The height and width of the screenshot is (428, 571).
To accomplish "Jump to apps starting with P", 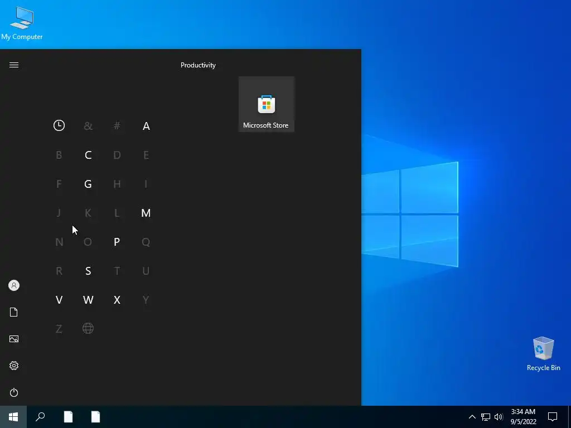I will coord(117,242).
